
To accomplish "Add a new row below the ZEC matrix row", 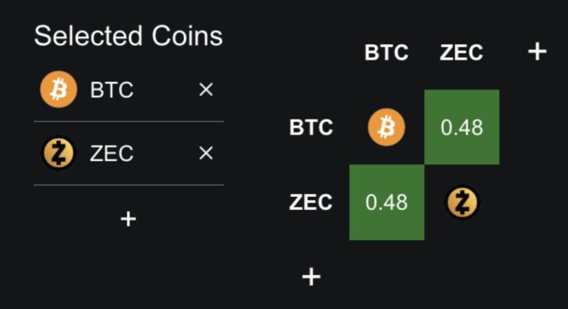I will pyautogui.click(x=311, y=276).
